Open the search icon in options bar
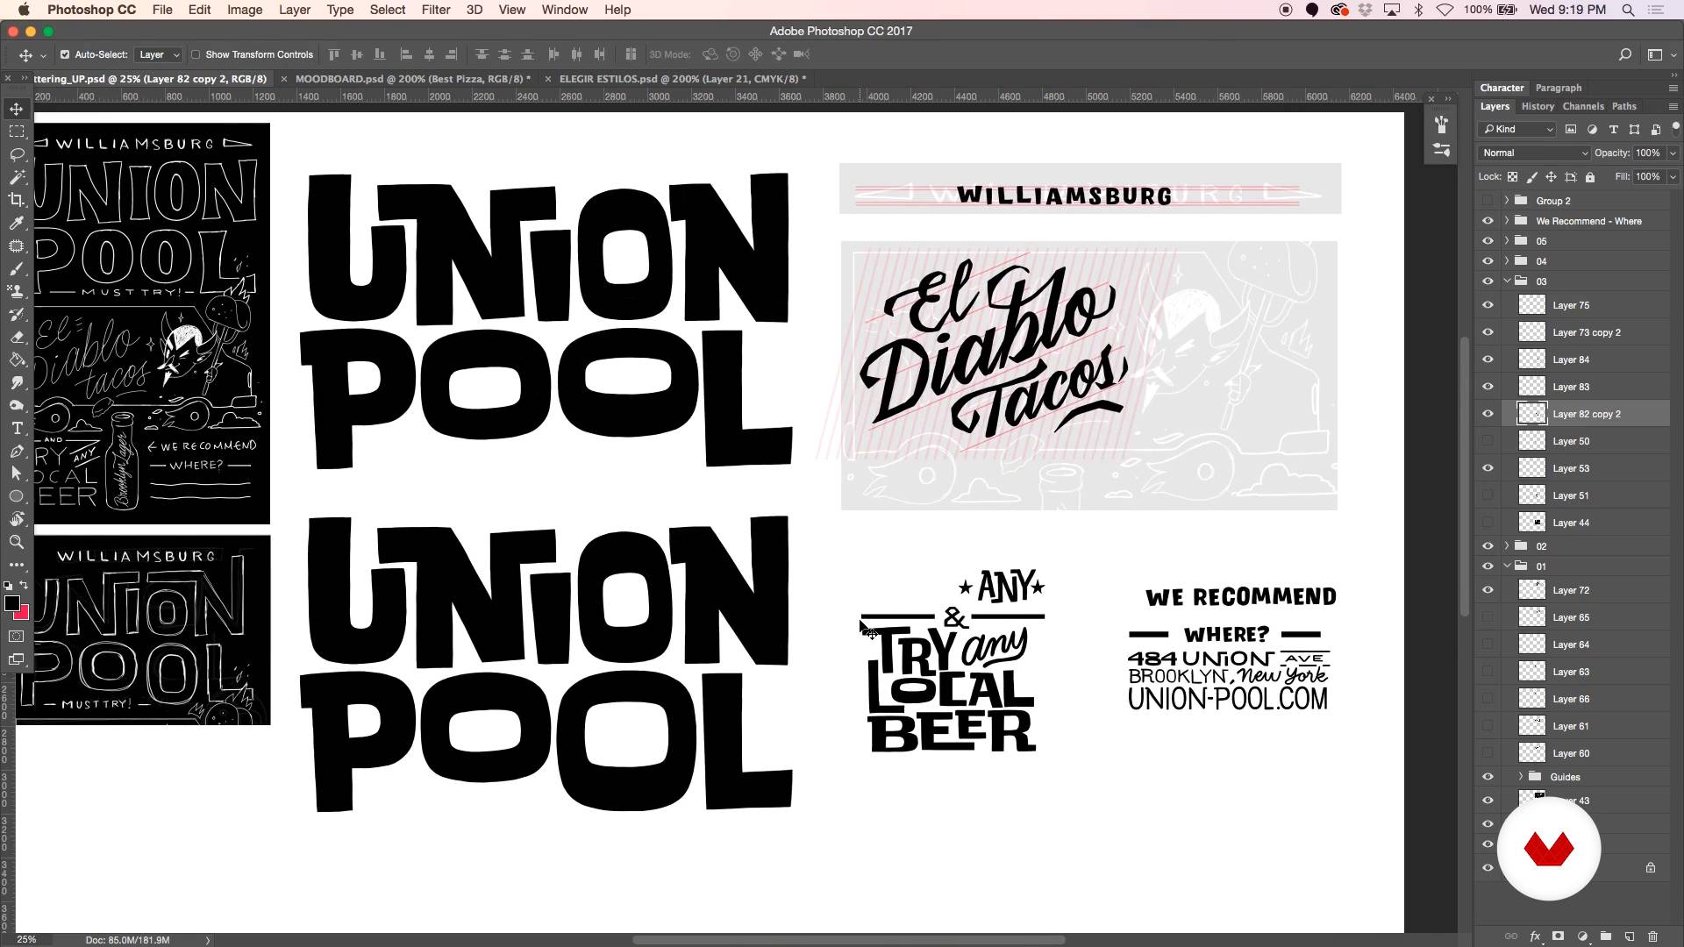The width and height of the screenshot is (1684, 947). tap(1624, 54)
